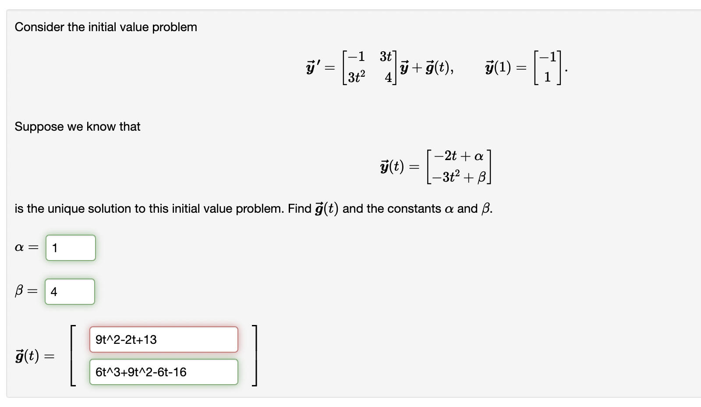Click the value 4 in the β box

click(53, 291)
